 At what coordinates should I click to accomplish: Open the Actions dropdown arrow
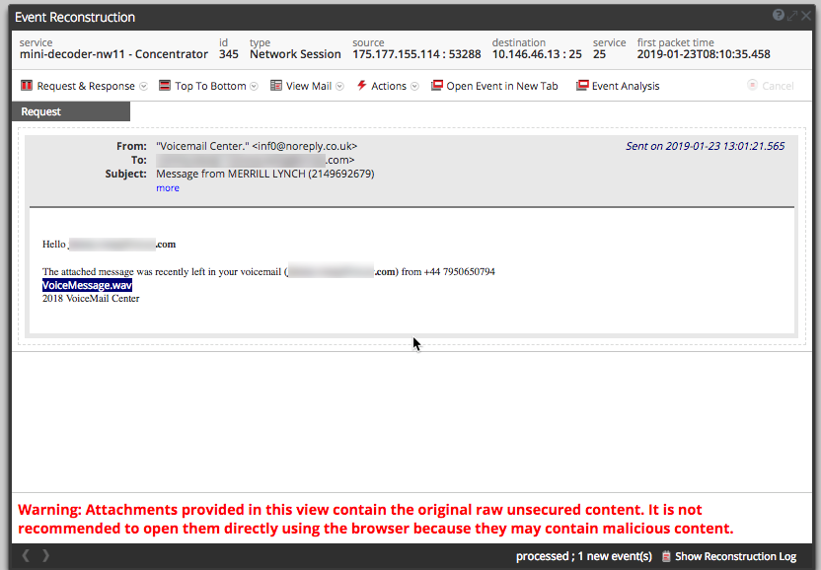(414, 87)
